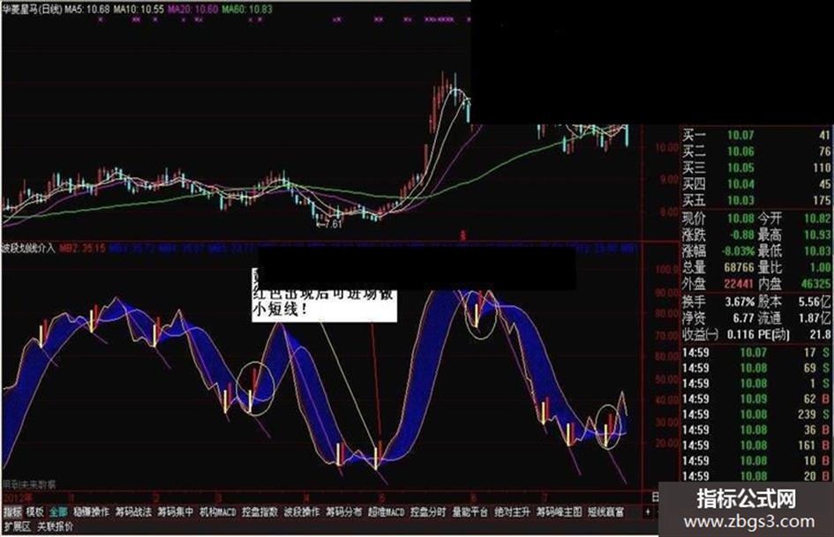Open the 稳赚操作 indicator tab

(x=91, y=512)
